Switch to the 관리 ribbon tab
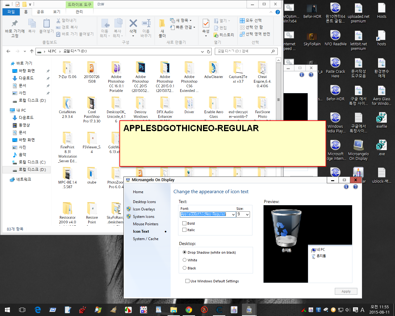The image size is (395, 316). 79,12
